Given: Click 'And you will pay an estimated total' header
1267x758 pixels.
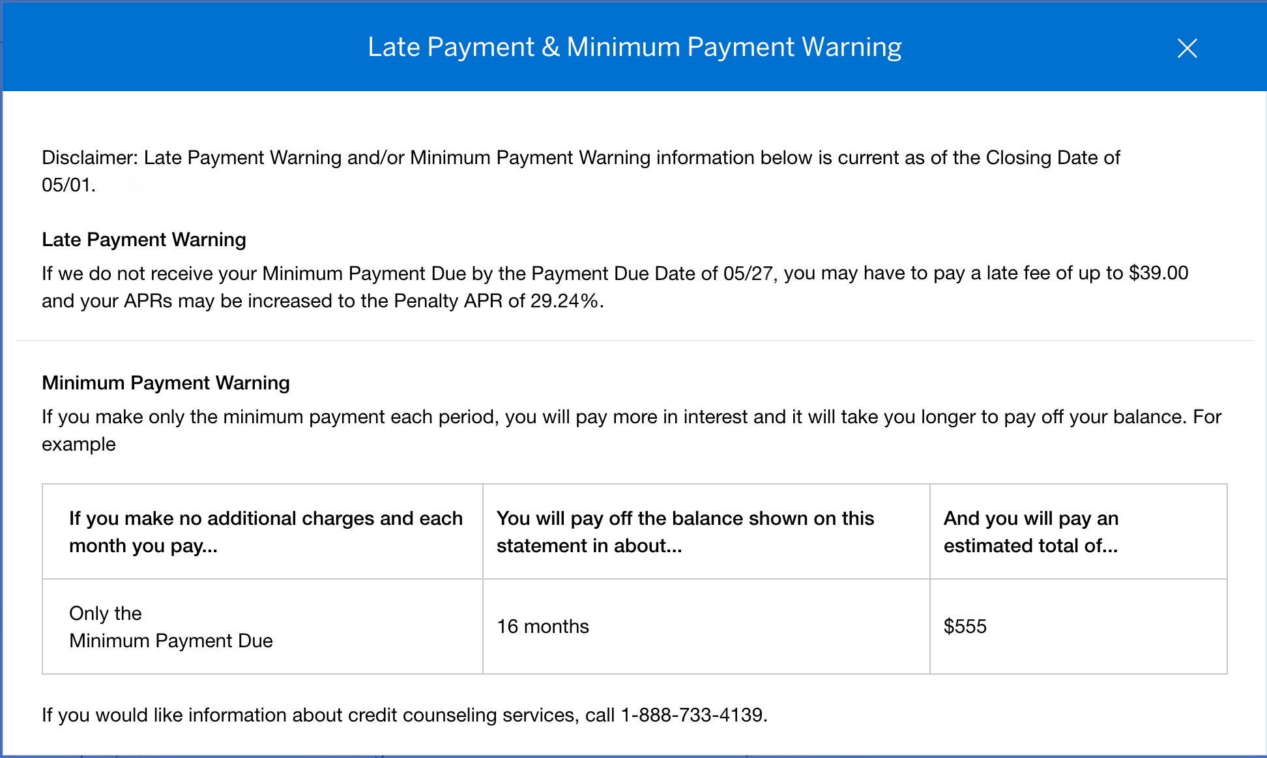Looking at the screenshot, I should pyautogui.click(x=1030, y=531).
